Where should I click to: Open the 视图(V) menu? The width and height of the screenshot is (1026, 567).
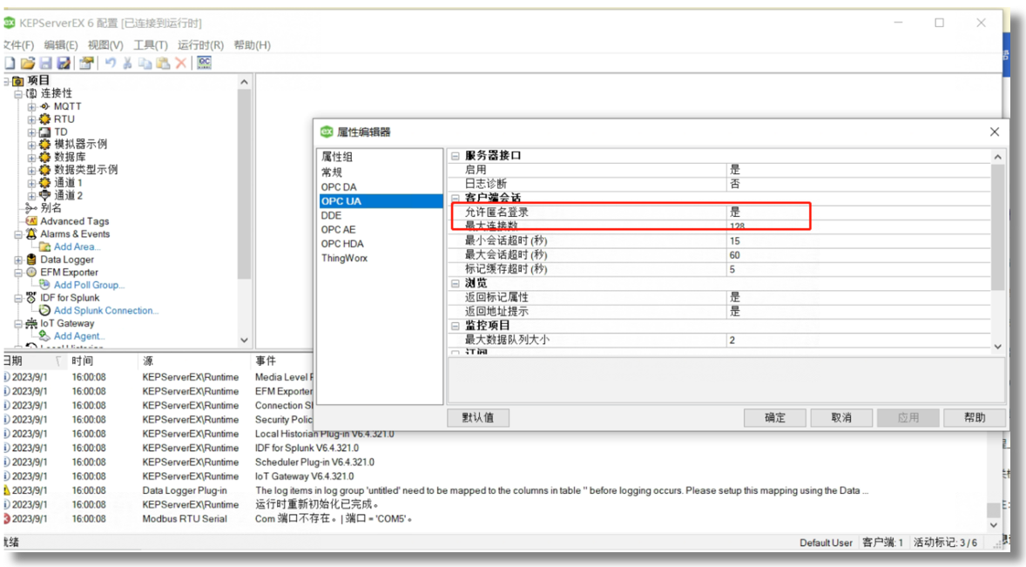[x=105, y=45]
